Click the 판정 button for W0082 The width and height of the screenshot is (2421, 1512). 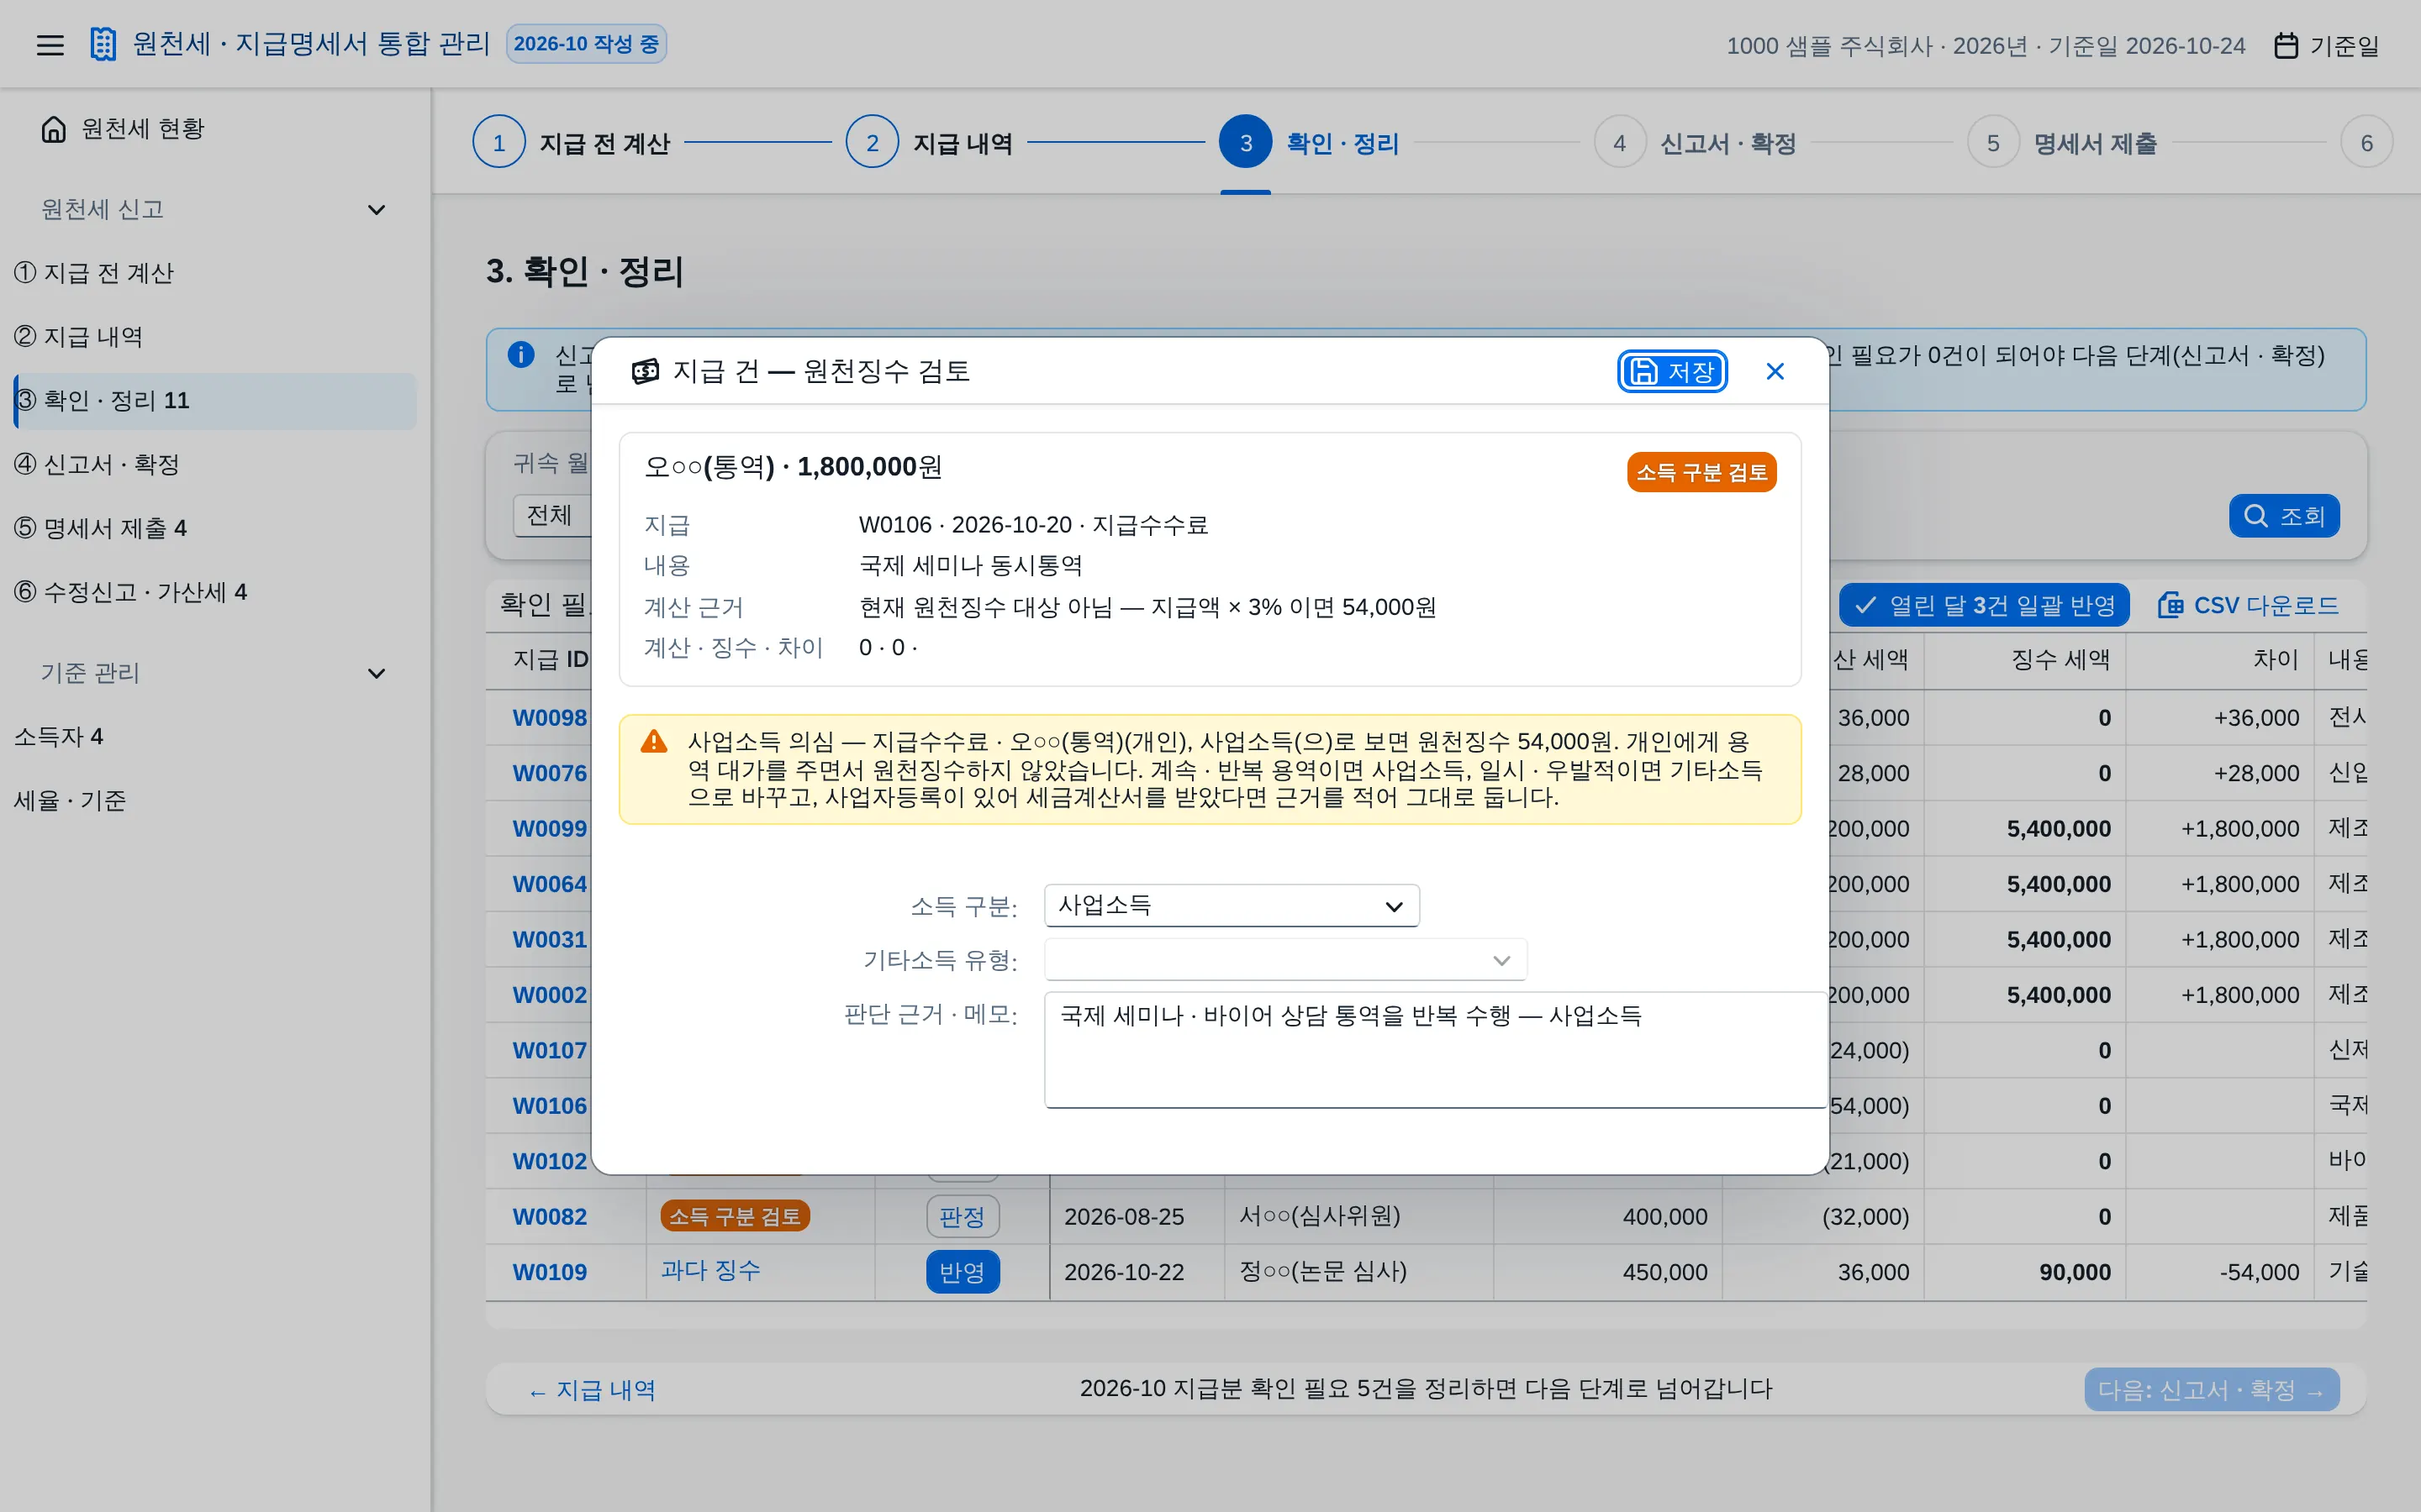[963, 1217]
